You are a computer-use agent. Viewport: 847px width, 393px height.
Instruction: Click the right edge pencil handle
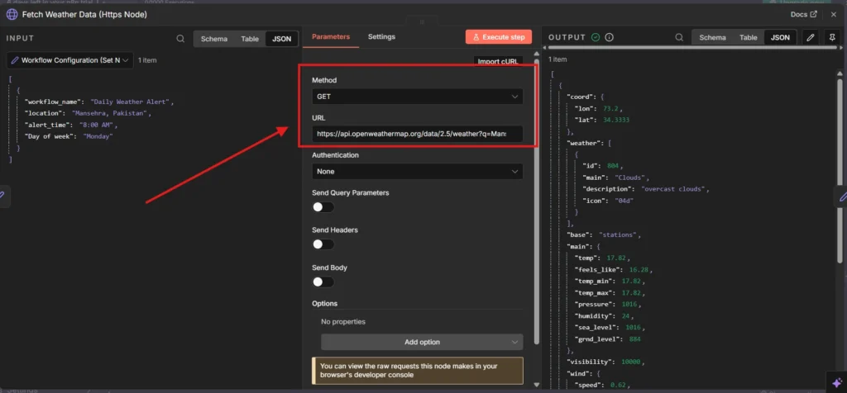click(x=842, y=198)
